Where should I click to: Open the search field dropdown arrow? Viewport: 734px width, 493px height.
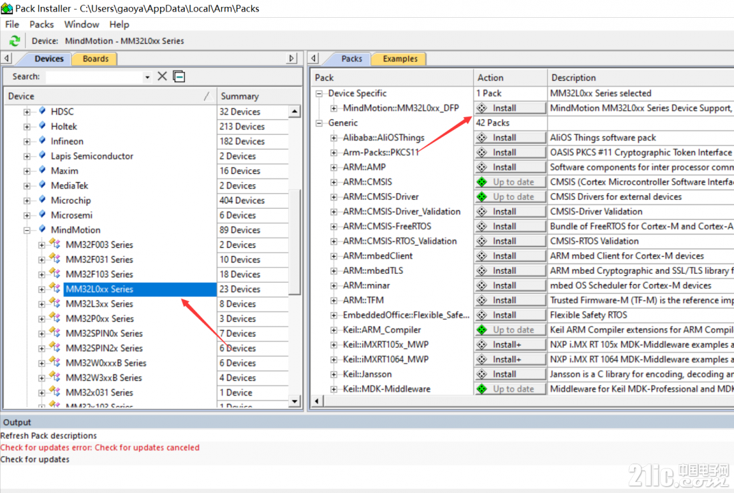coord(147,77)
